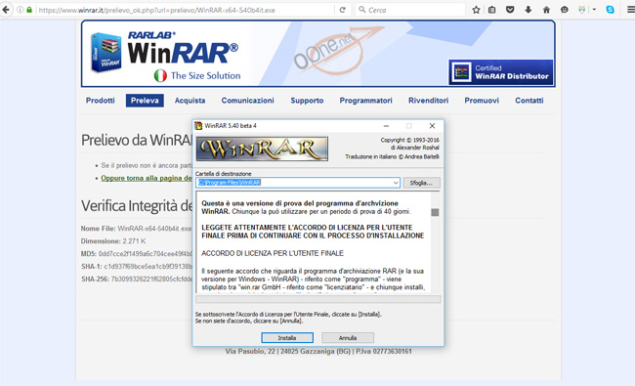Image resolution: width=635 pixels, height=386 pixels.
Task: Click the Sfoglia... browse button
Action: (x=421, y=183)
